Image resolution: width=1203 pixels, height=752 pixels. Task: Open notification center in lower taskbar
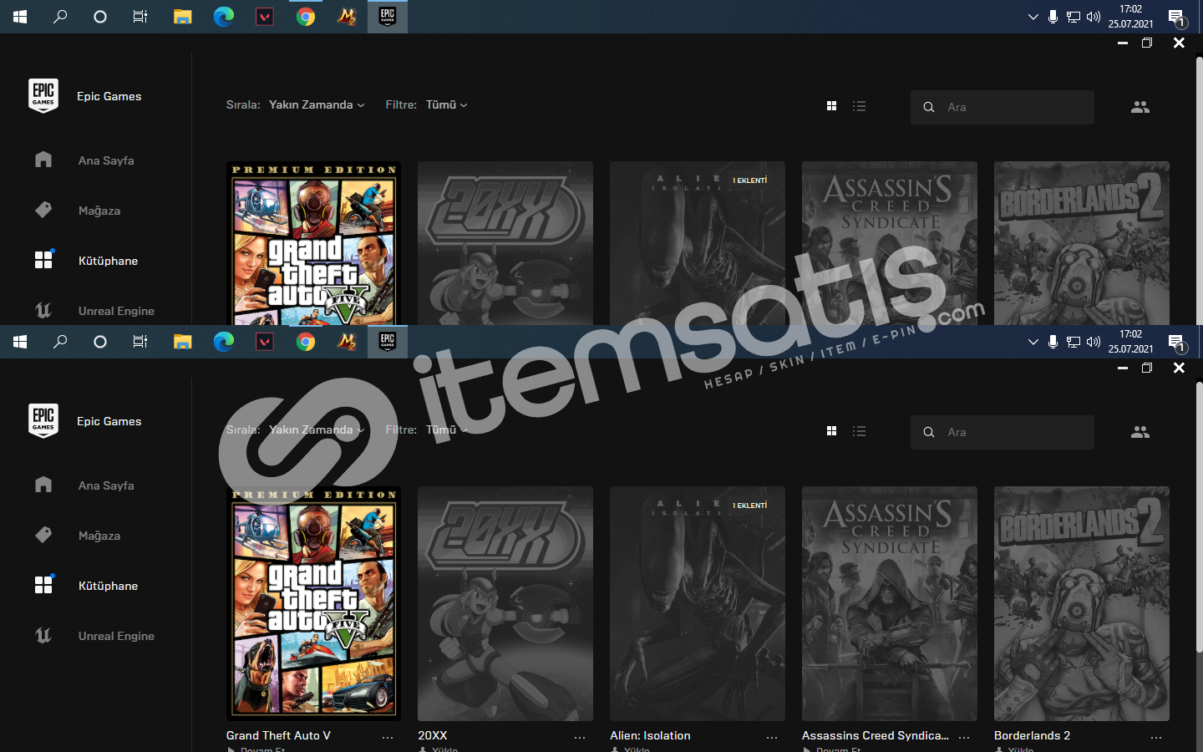click(x=1177, y=342)
